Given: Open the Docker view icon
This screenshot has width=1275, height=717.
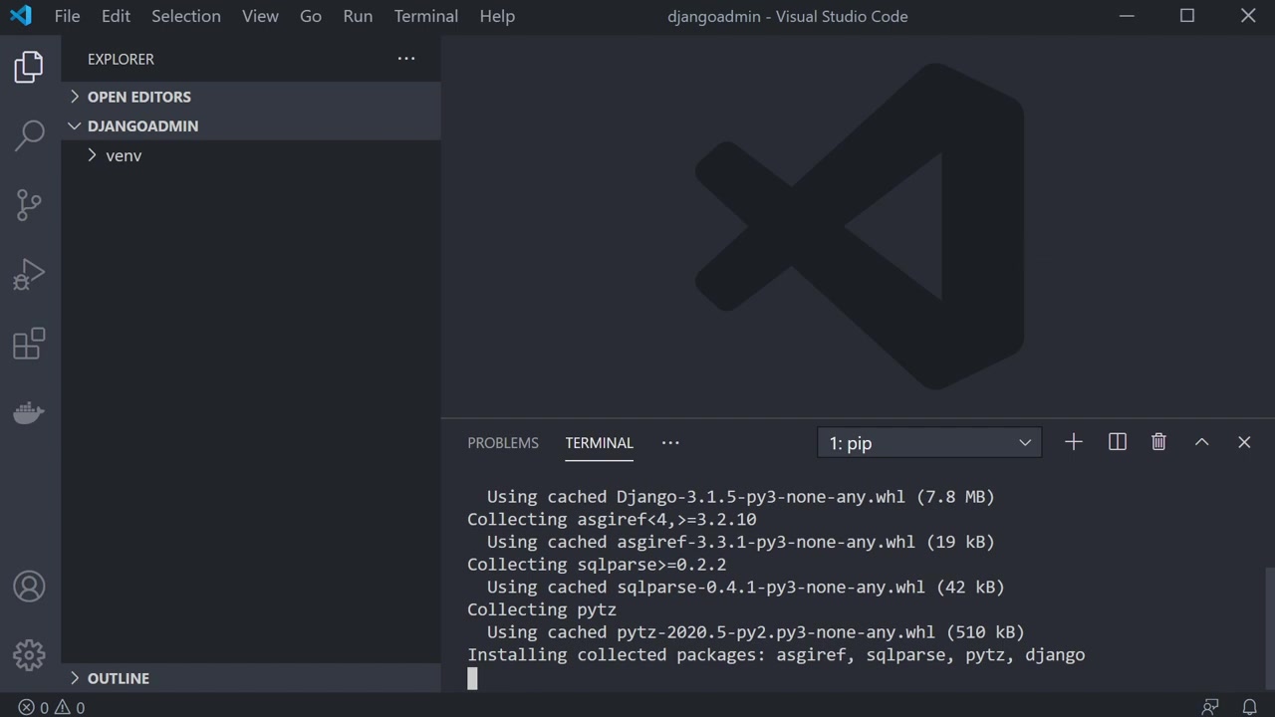Looking at the screenshot, I should tap(29, 412).
